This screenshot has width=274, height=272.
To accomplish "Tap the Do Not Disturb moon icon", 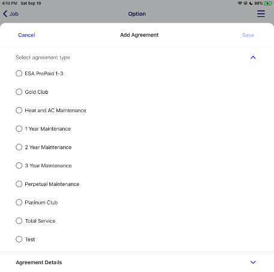I will click(x=251, y=3).
